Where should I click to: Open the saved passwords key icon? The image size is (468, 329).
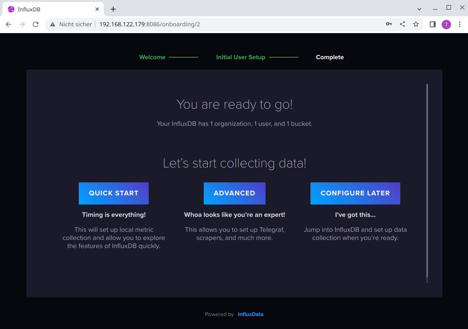[x=389, y=24]
